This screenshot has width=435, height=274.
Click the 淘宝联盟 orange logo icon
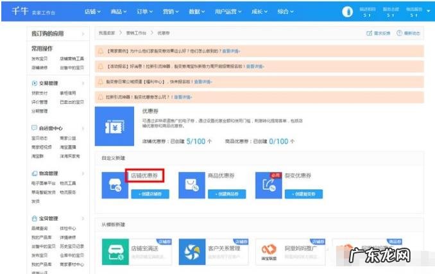click(x=269, y=252)
